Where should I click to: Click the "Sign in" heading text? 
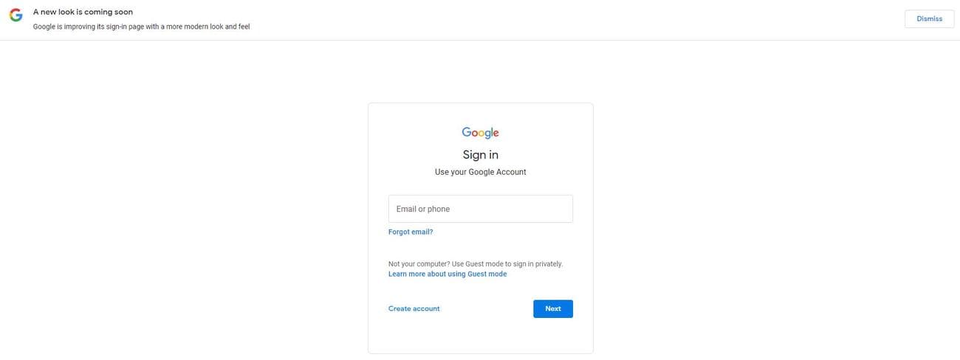(480, 154)
